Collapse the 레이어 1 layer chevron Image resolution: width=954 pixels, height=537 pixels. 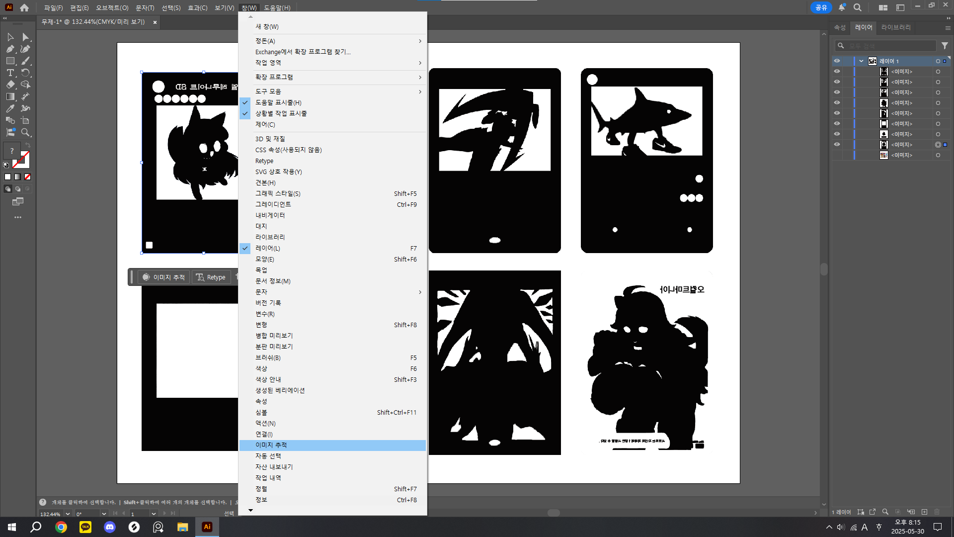click(x=861, y=61)
